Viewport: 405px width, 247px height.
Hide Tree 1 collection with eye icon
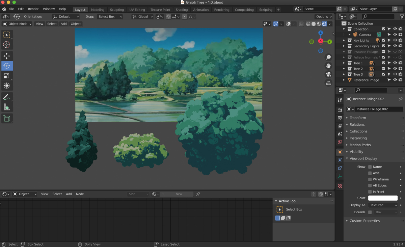tap(395, 63)
